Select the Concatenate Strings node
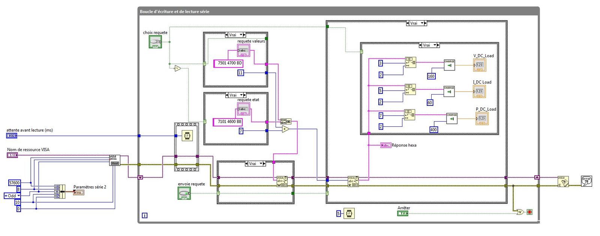Screen dimensions: 600x236 coord(286,121)
